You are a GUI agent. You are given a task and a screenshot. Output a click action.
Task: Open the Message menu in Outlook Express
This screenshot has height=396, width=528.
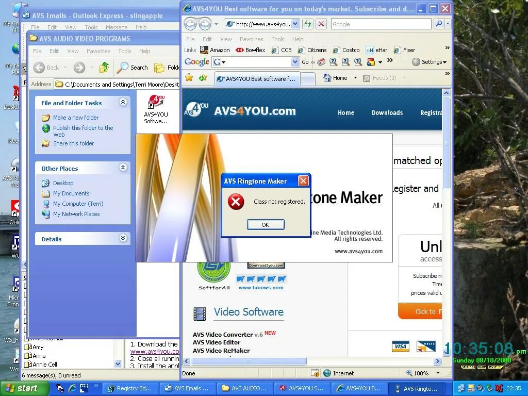point(117,27)
